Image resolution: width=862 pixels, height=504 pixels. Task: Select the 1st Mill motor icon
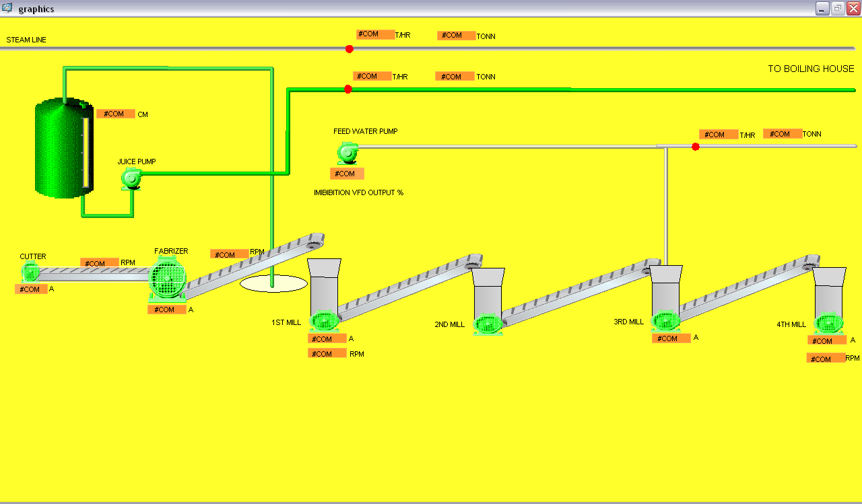click(324, 321)
